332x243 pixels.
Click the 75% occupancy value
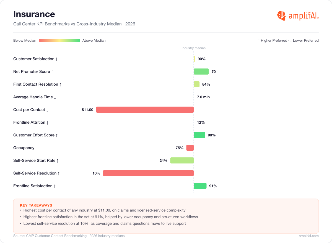click(x=180, y=148)
